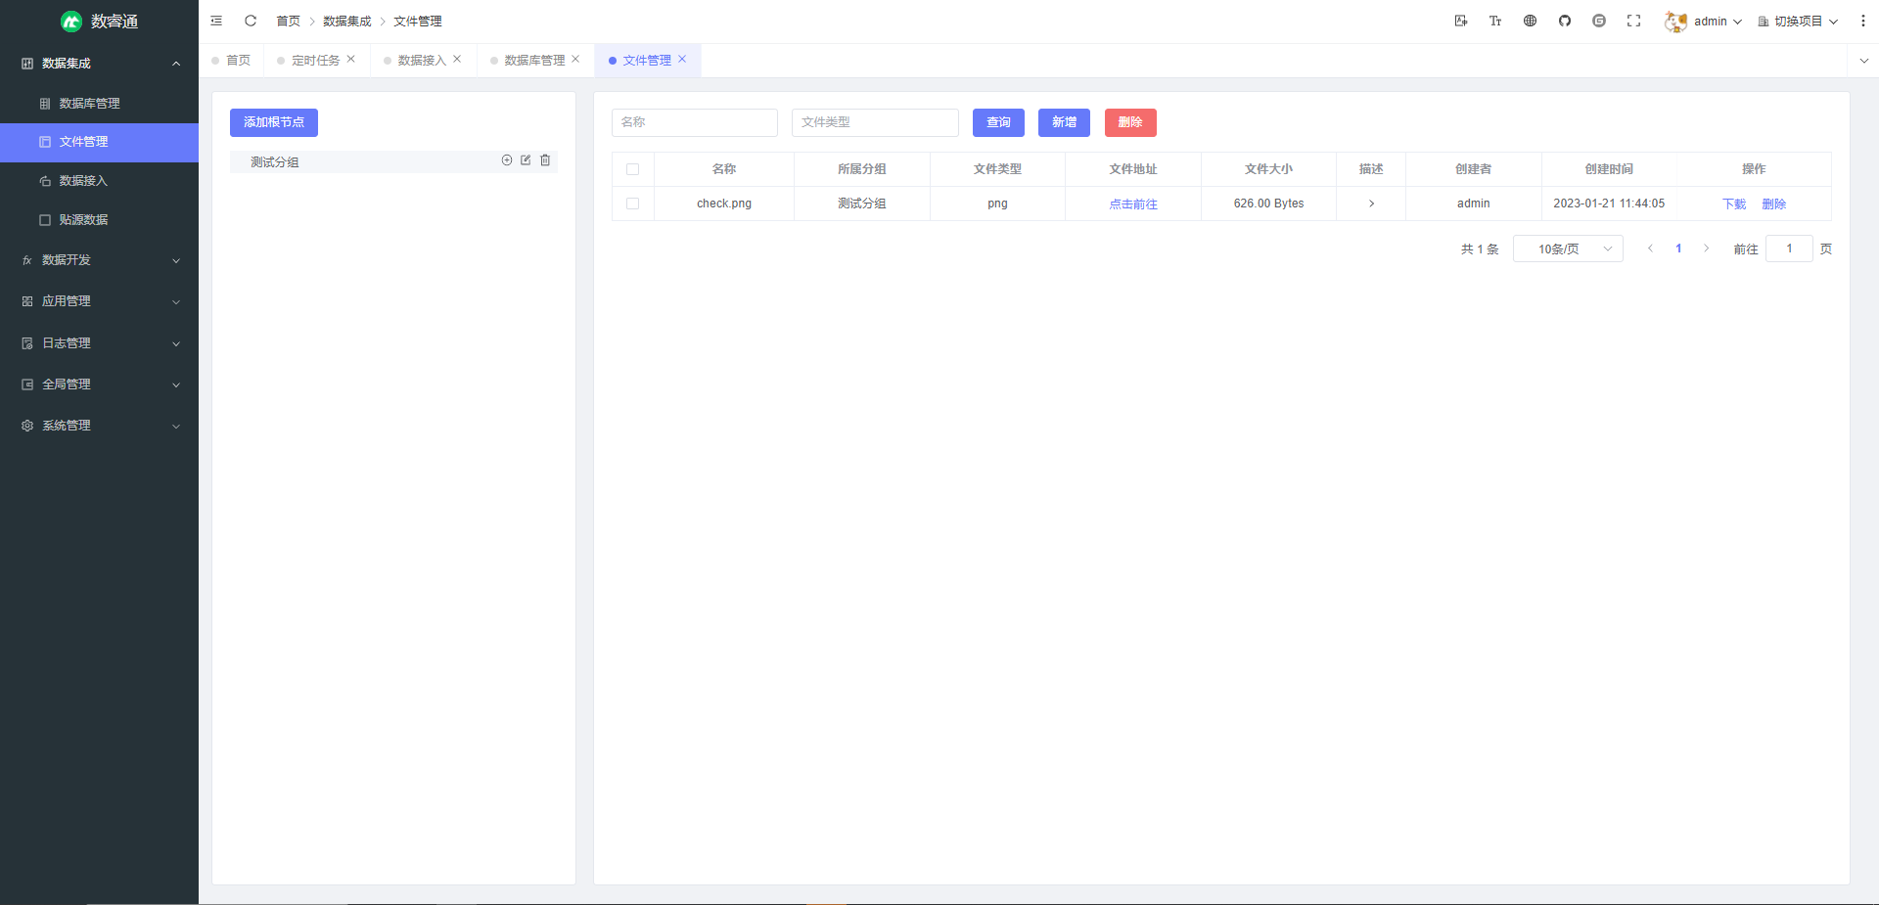Edit the 测试分组 tree node

click(x=526, y=160)
